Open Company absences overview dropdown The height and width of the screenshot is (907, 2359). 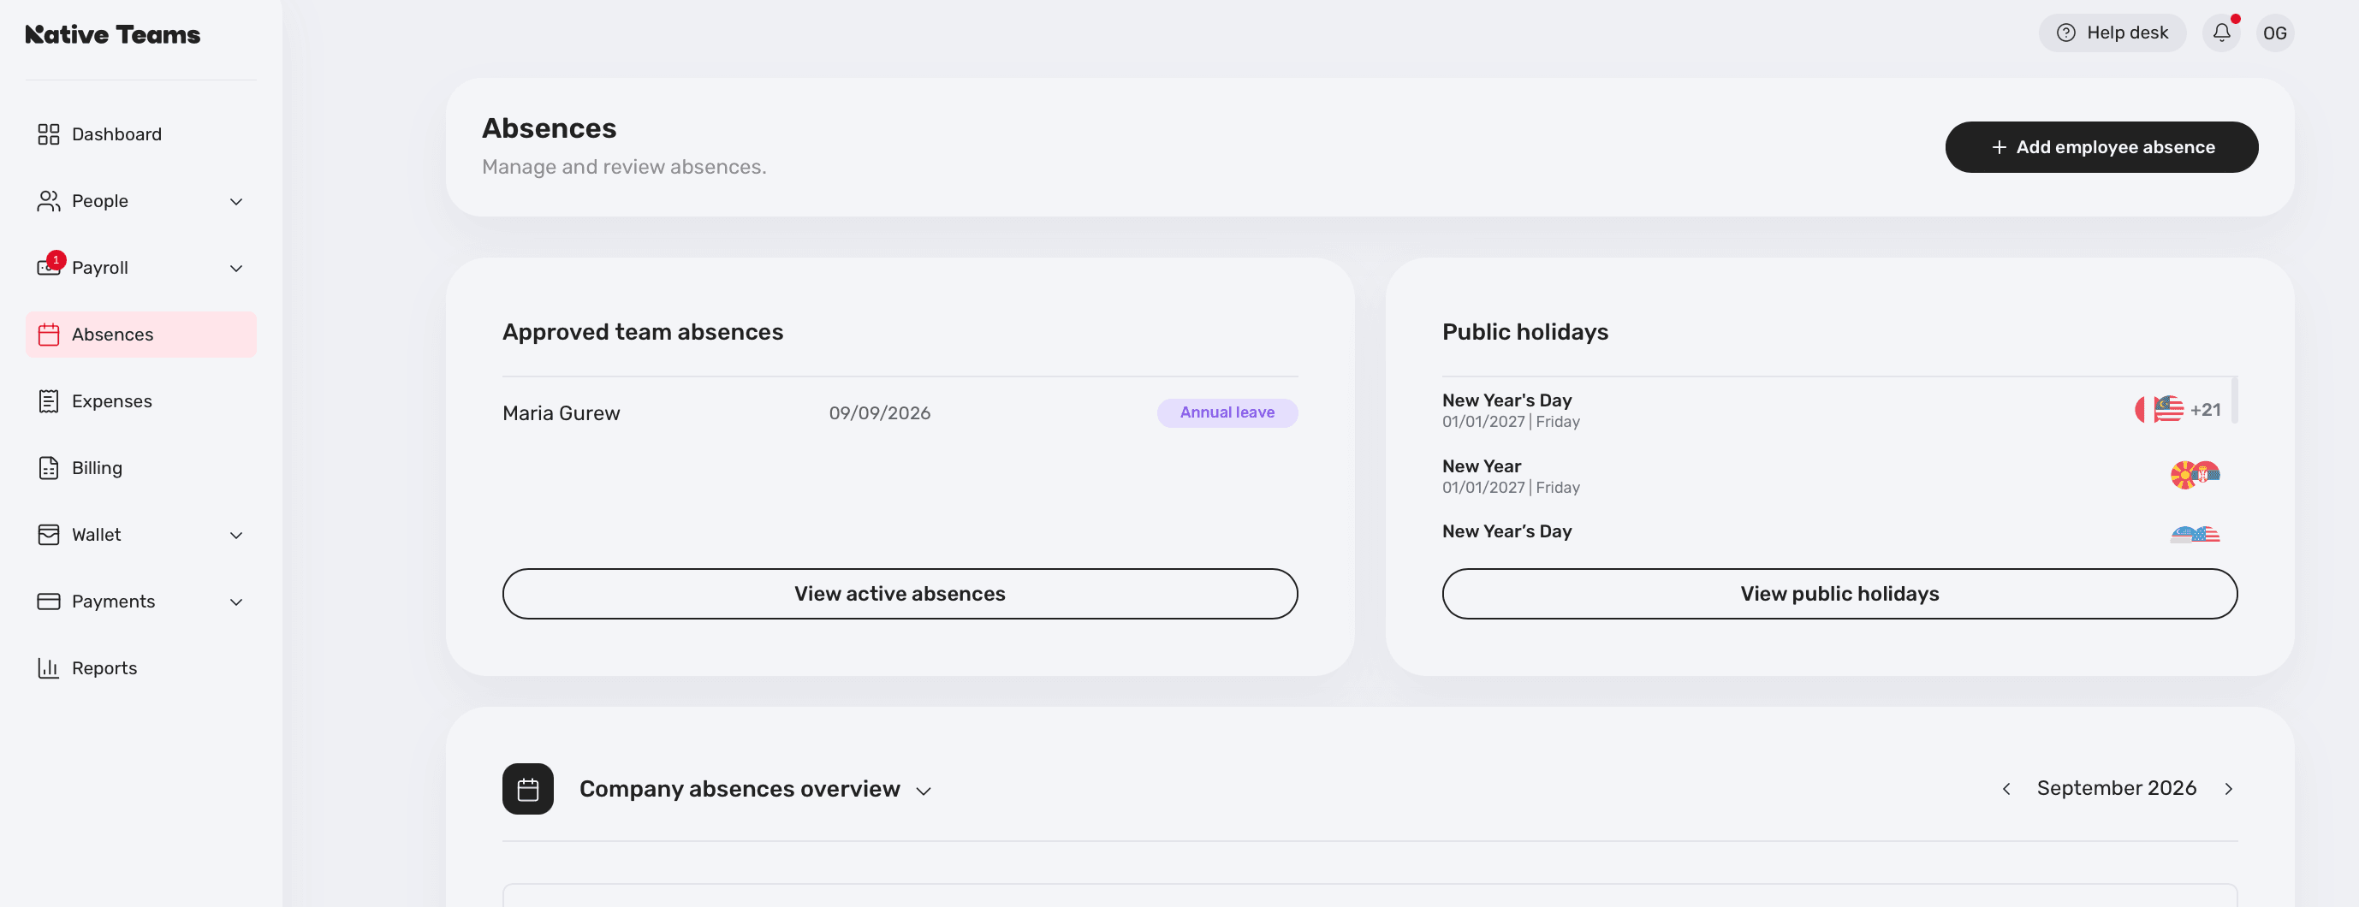click(x=923, y=791)
